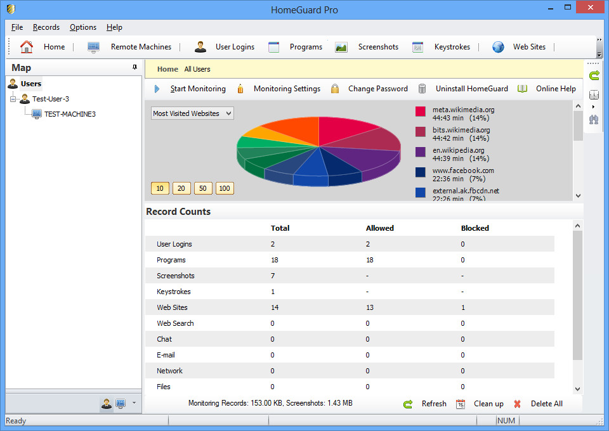
Task: Open the Help menu
Action: coord(114,27)
